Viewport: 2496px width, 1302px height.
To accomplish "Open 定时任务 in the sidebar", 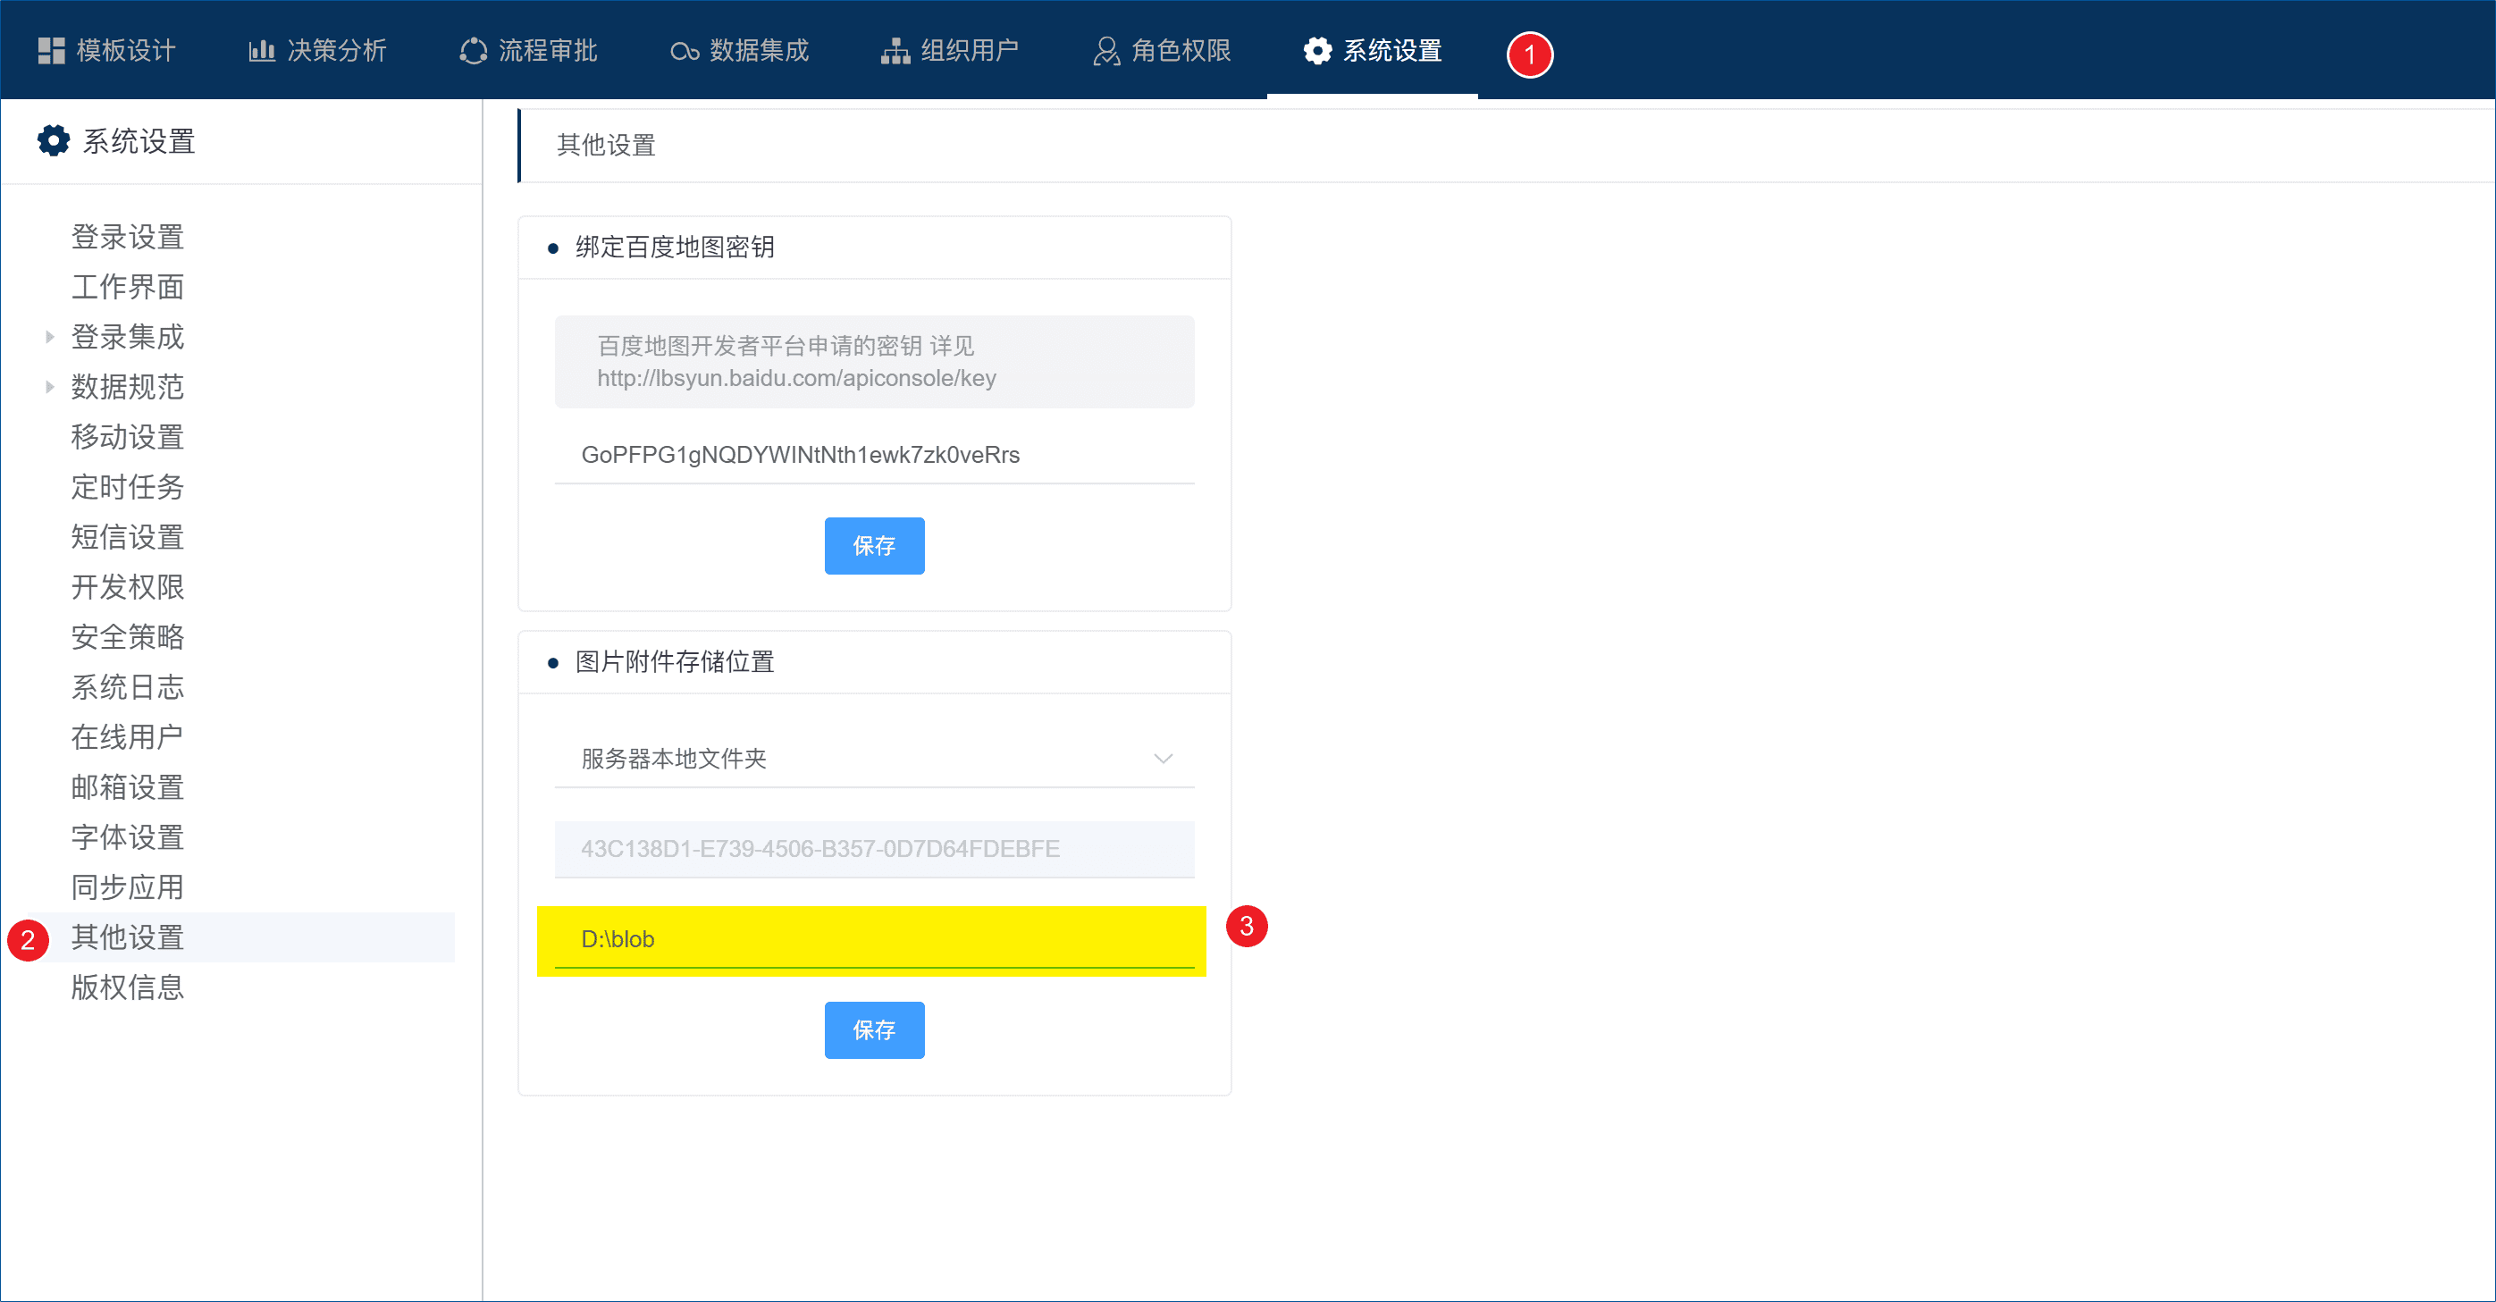I will pyautogui.click(x=128, y=487).
